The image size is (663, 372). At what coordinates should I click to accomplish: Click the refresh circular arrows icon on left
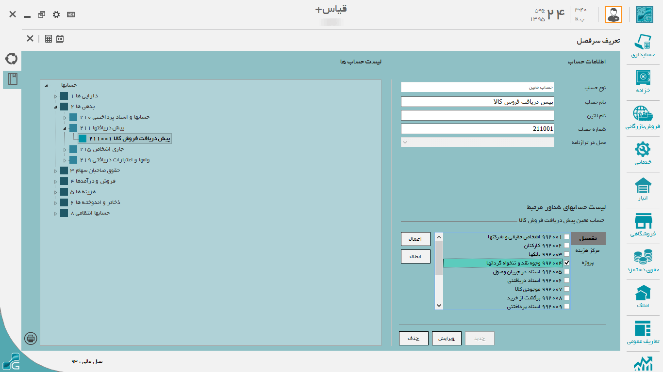(x=11, y=59)
